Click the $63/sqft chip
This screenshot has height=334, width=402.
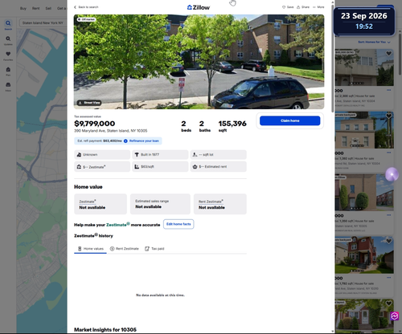coord(160,167)
